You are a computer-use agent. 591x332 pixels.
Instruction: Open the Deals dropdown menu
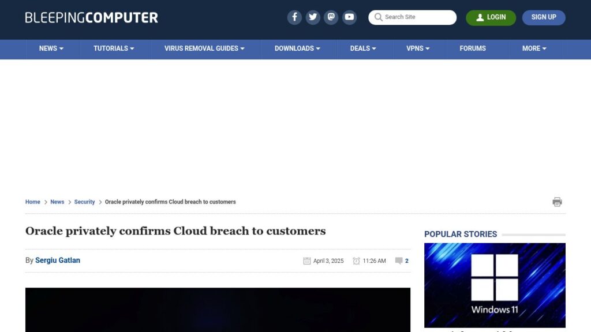pos(363,48)
